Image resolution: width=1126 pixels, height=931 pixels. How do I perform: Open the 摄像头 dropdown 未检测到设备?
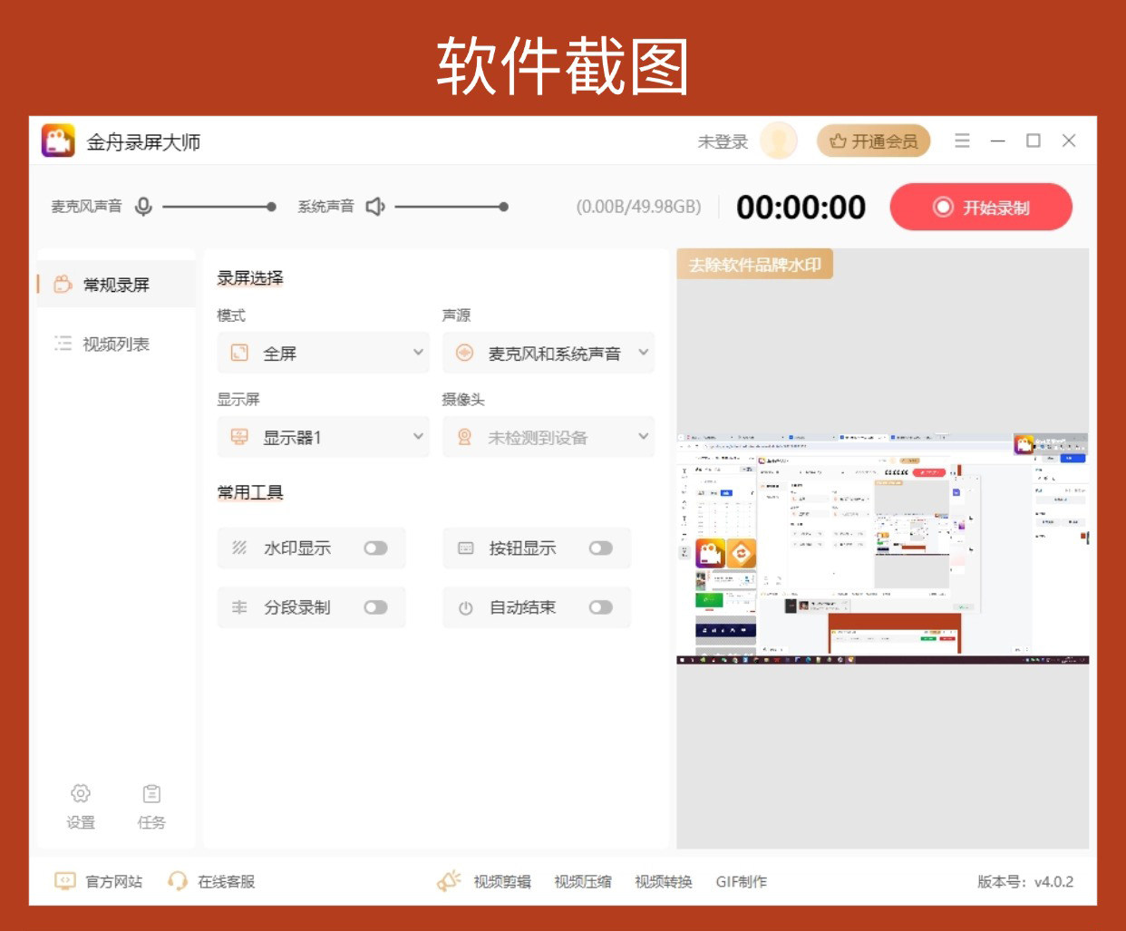click(548, 437)
